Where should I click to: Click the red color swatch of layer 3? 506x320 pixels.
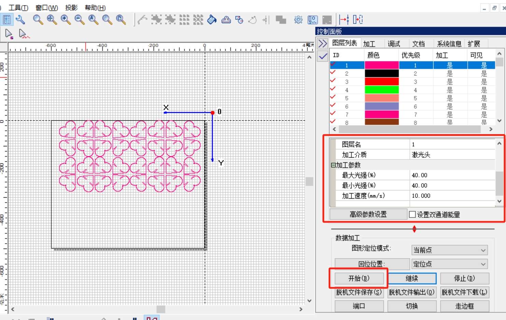point(382,82)
